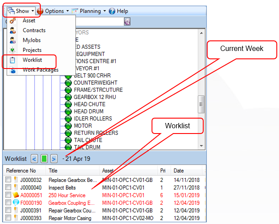The image size is (279, 224).
Task: Select RETURN ROLLERS tree node
Action: click(x=96, y=133)
